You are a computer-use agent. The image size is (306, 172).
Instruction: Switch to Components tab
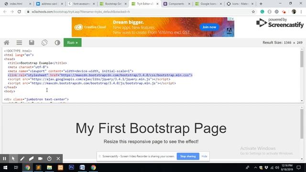pyautogui.click(x=176, y=4)
